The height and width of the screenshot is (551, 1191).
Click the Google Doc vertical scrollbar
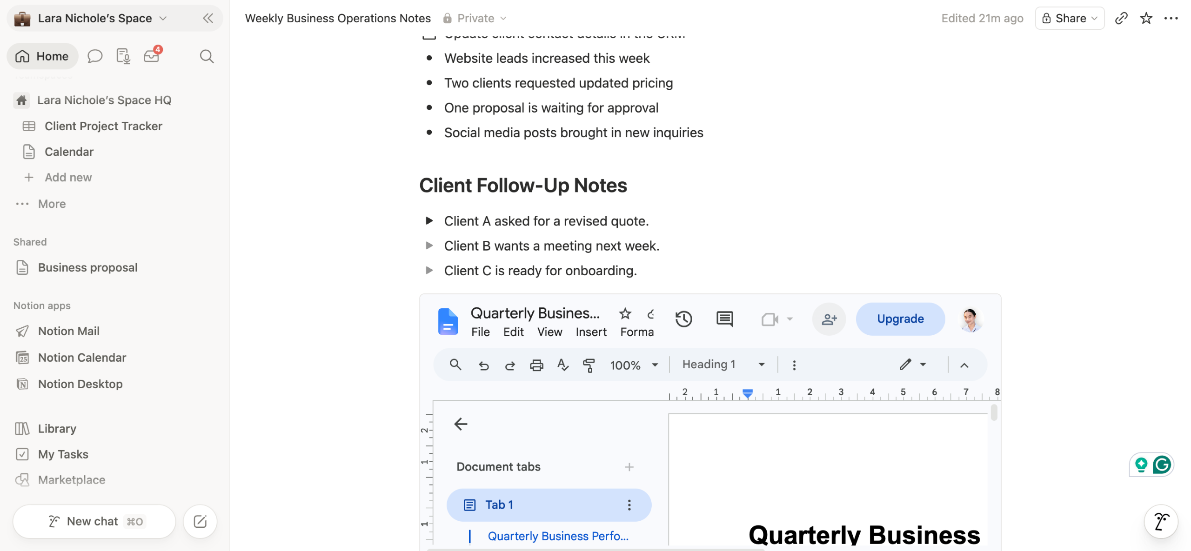click(993, 412)
